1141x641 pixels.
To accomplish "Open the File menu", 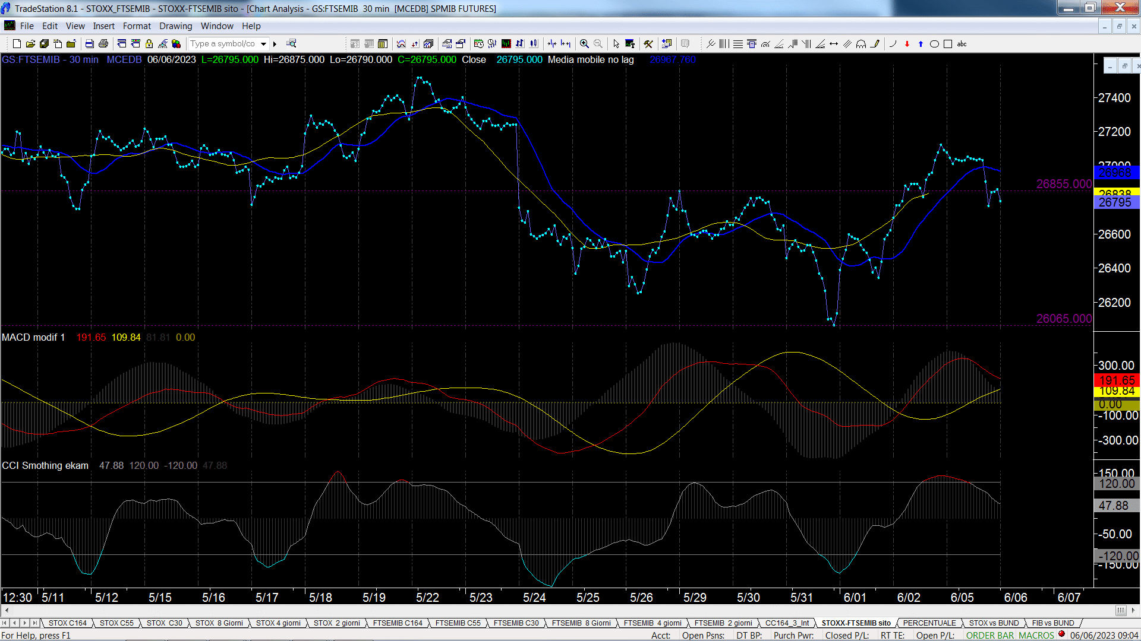I will pos(27,26).
